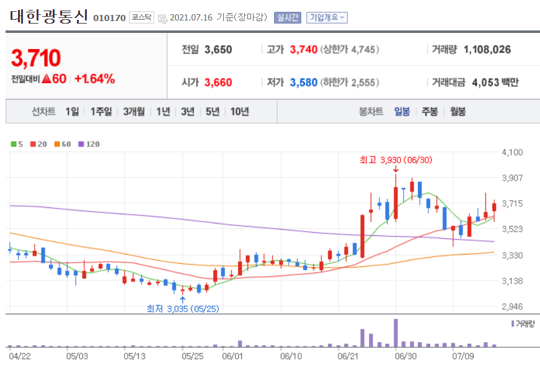Click the previous close value 3,650
540x365 pixels.
pos(218,50)
